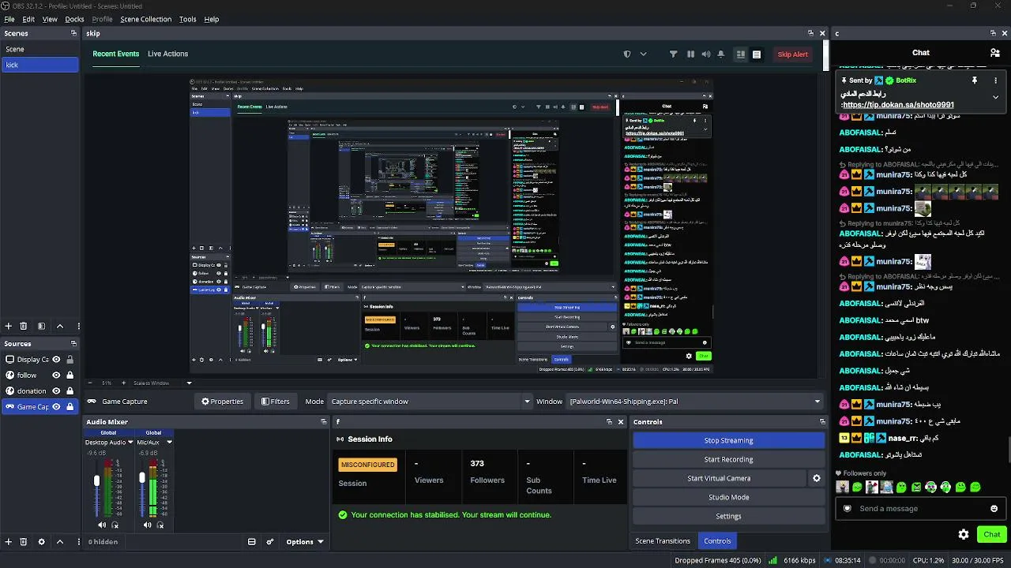1011x568 pixels.
Task: Open the Window selection dropdown
Action: point(695,402)
